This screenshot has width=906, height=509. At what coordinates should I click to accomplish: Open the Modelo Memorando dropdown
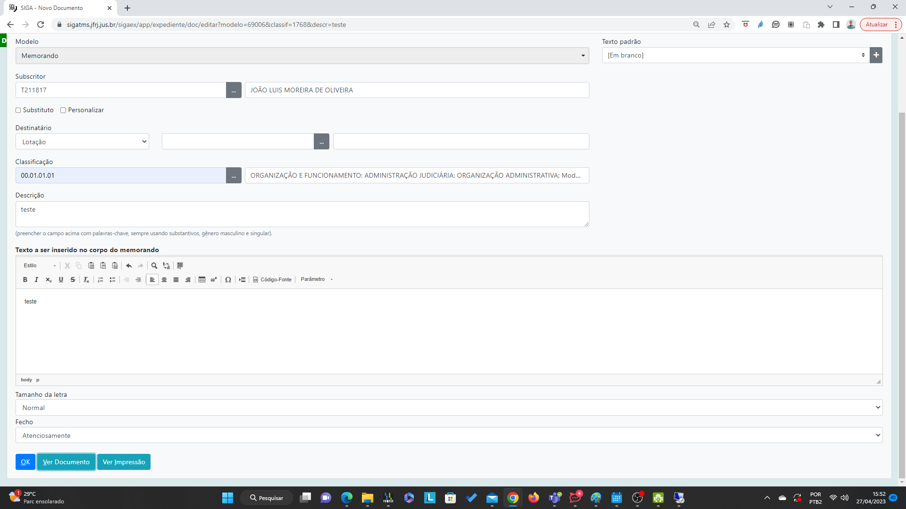[x=302, y=56]
